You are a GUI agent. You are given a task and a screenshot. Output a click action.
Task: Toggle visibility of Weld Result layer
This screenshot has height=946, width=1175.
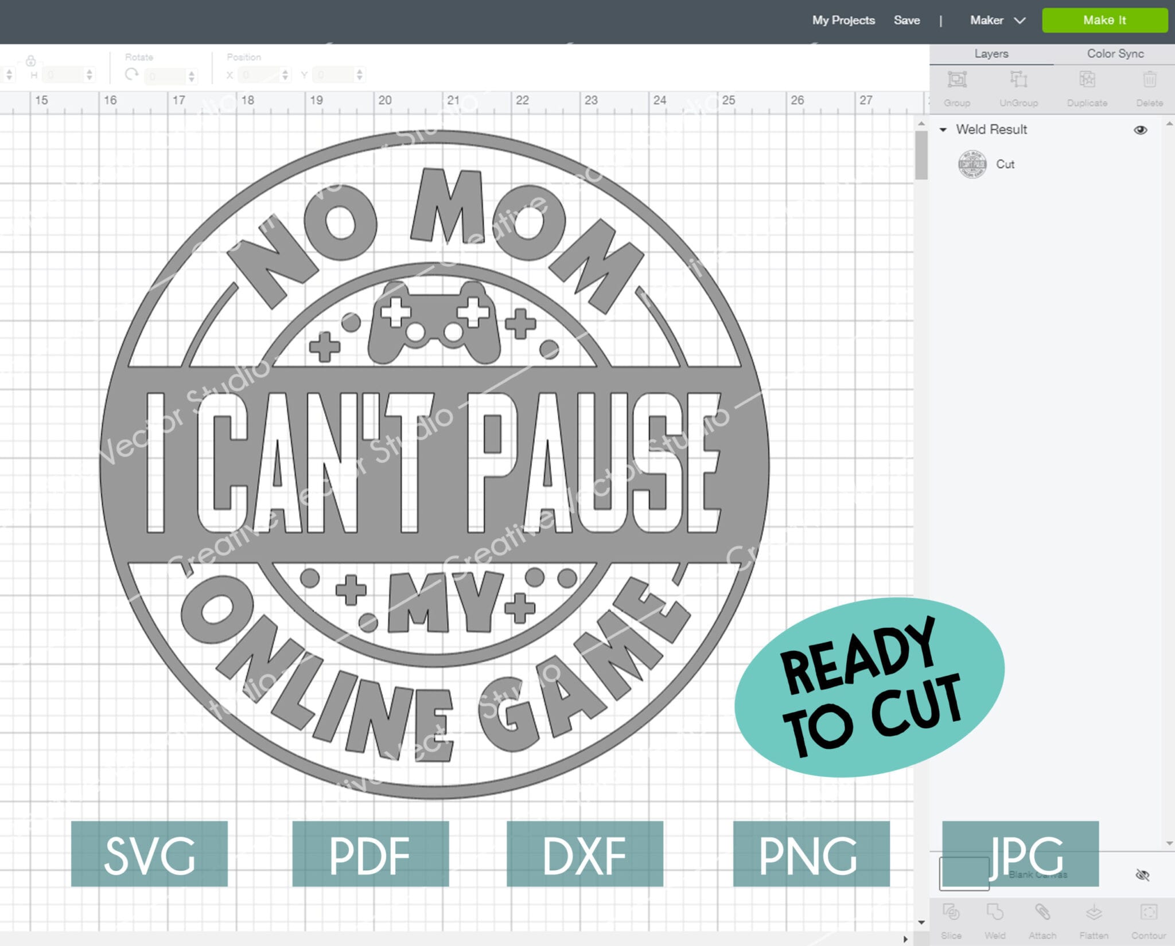pos(1140,130)
